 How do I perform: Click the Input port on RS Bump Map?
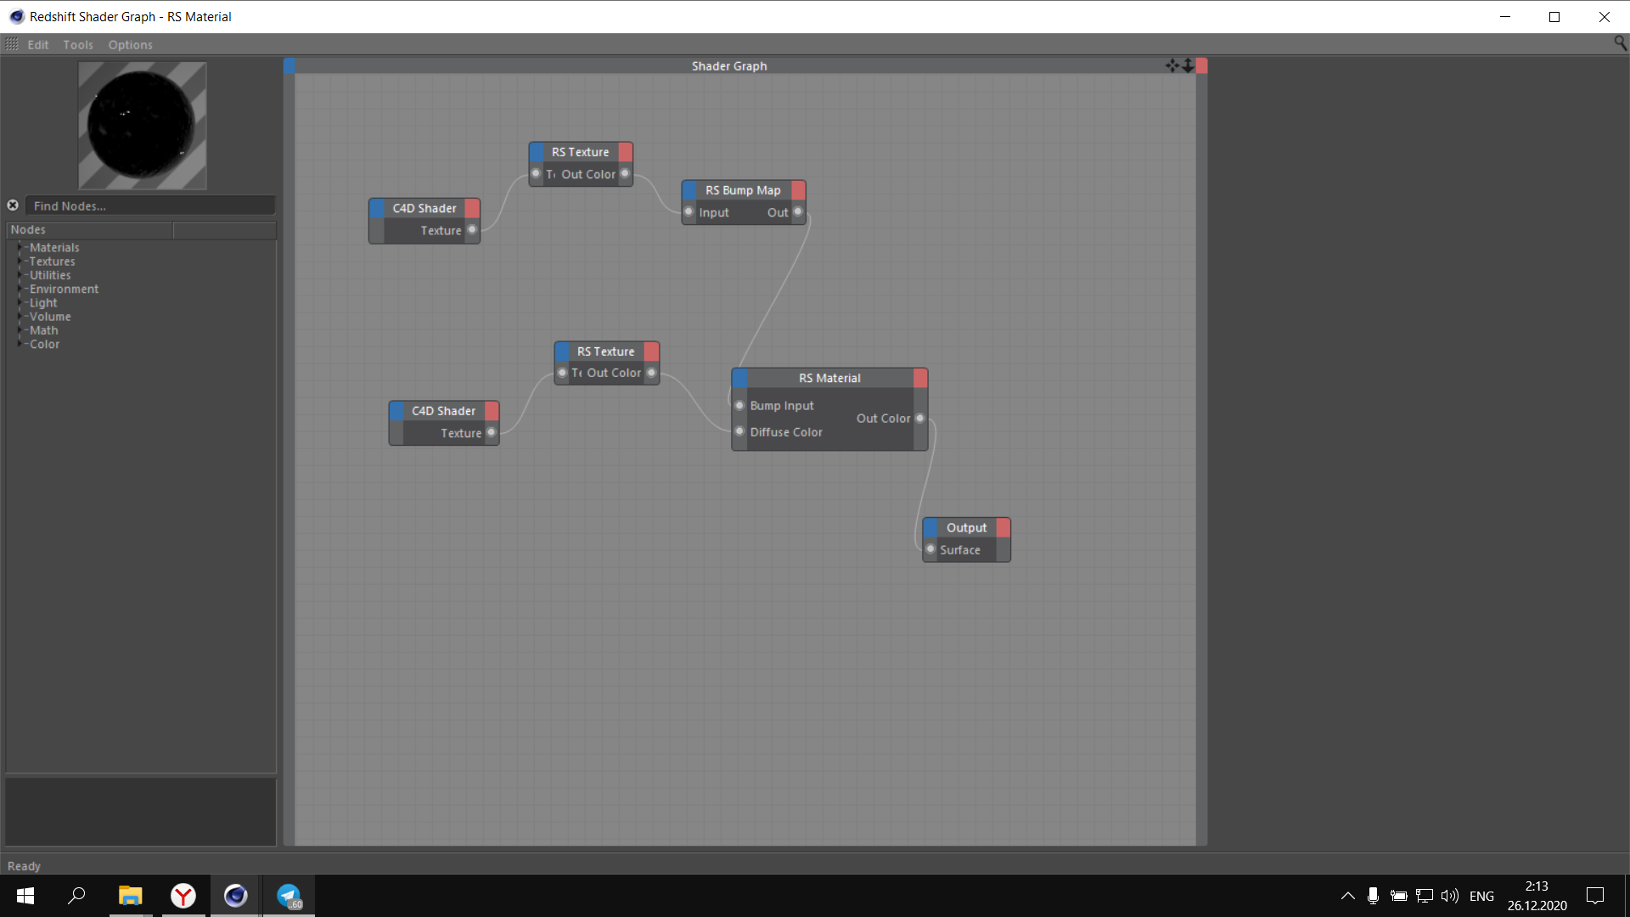[x=689, y=212]
